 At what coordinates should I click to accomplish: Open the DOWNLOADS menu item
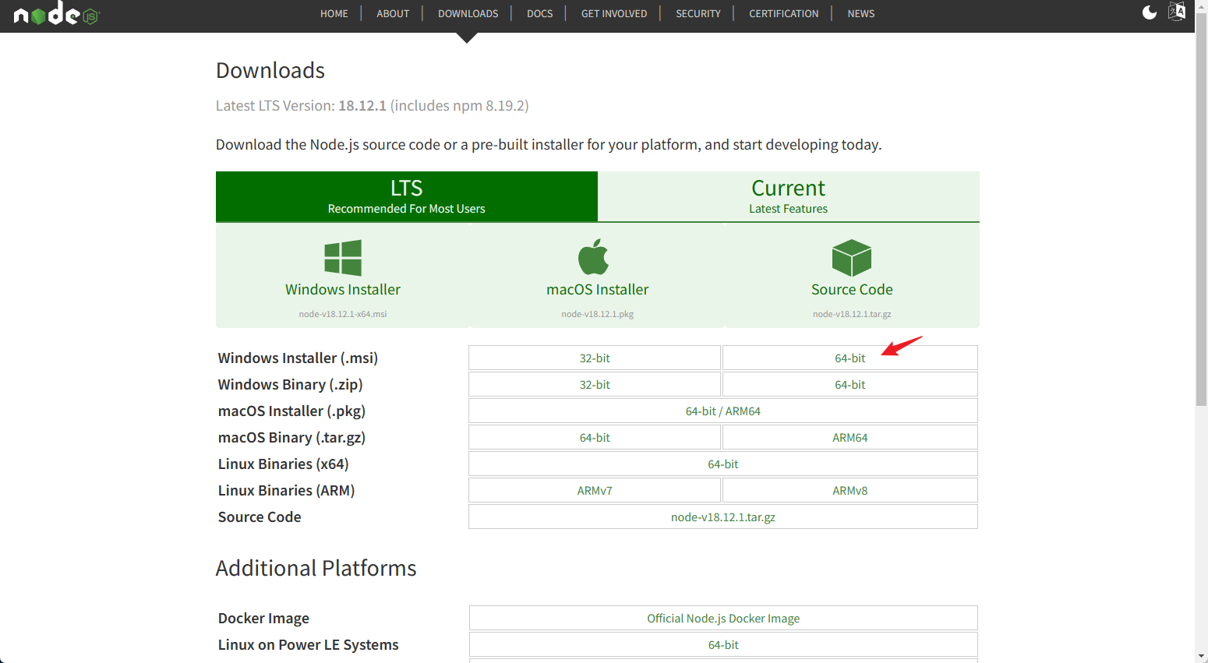click(x=468, y=13)
